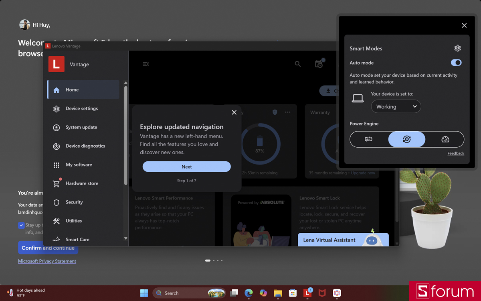The height and width of the screenshot is (301, 481).
Task: Select System update in the sidebar
Action: [83, 127]
